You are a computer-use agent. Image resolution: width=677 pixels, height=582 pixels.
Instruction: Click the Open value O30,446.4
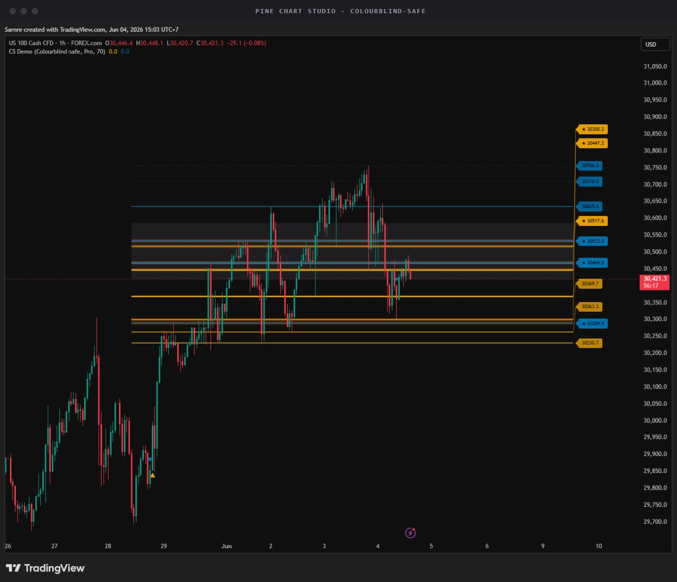pyautogui.click(x=119, y=43)
